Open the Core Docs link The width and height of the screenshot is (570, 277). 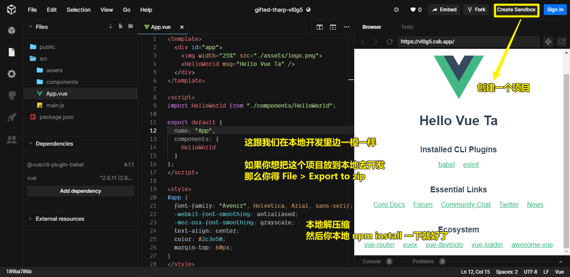(389, 205)
